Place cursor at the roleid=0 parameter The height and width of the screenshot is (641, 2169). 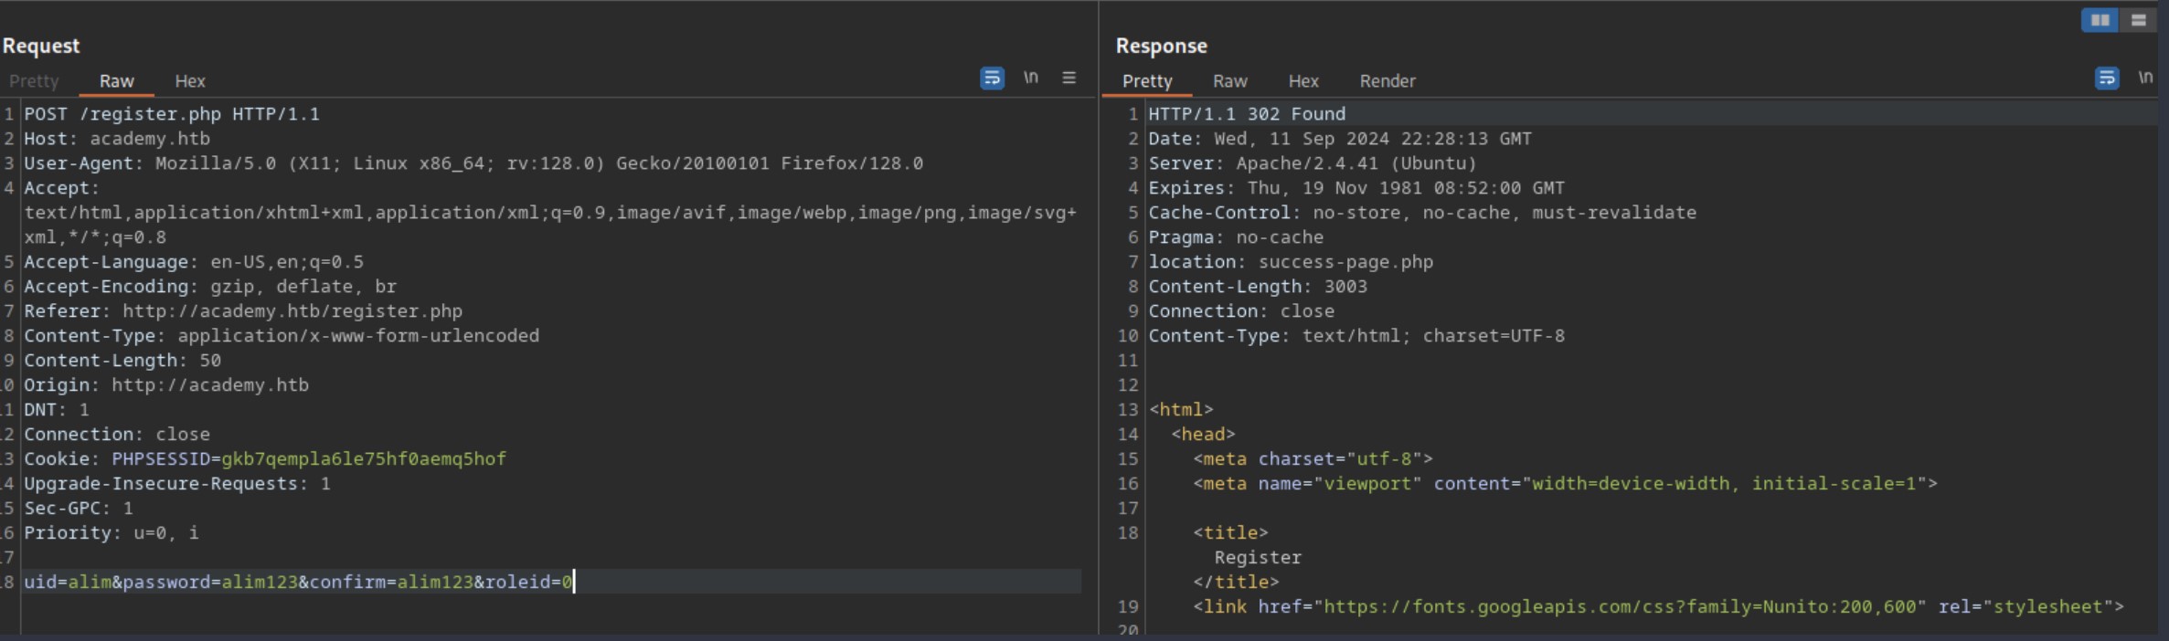coord(528,583)
